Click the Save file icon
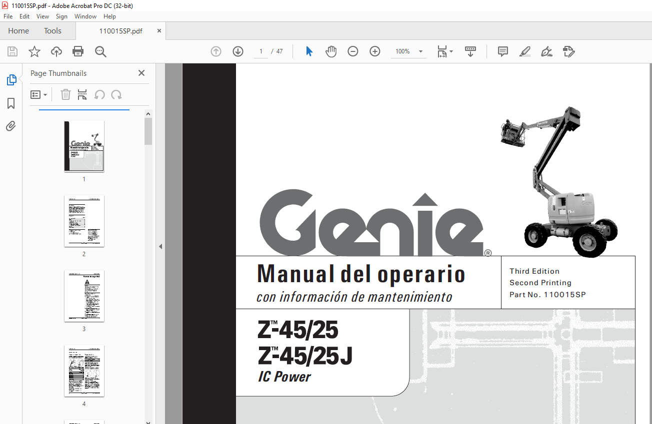This screenshot has height=424, width=652. [12, 51]
